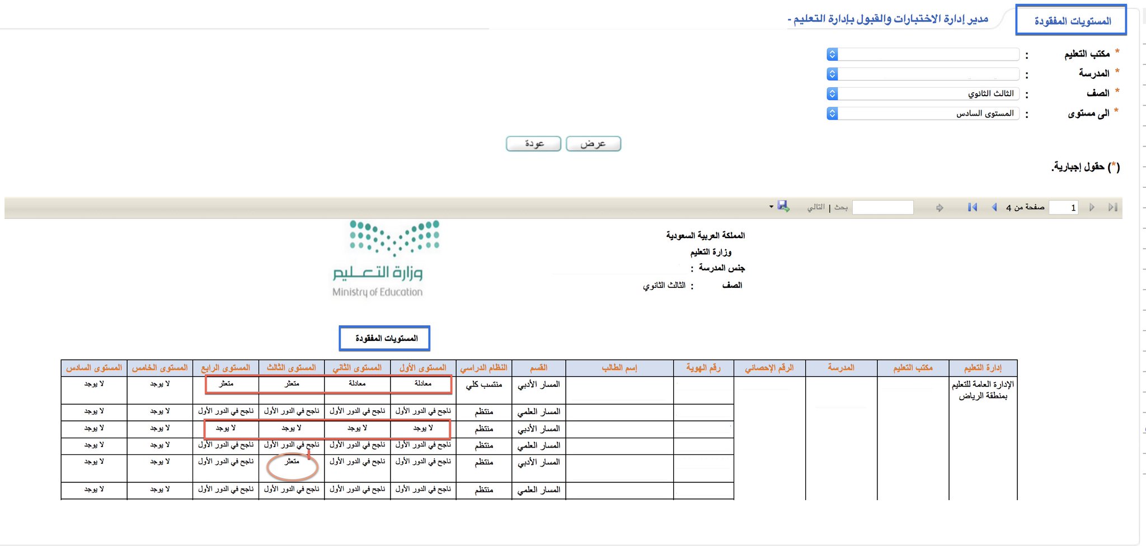1146x546 pixels.
Task: Click the عودة button
Action: pyautogui.click(x=534, y=144)
